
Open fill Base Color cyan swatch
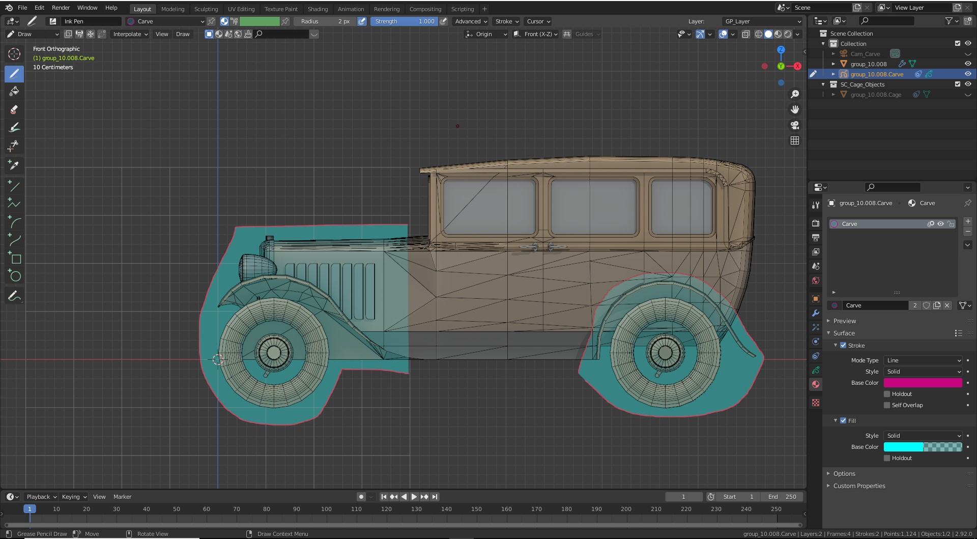[923, 447]
